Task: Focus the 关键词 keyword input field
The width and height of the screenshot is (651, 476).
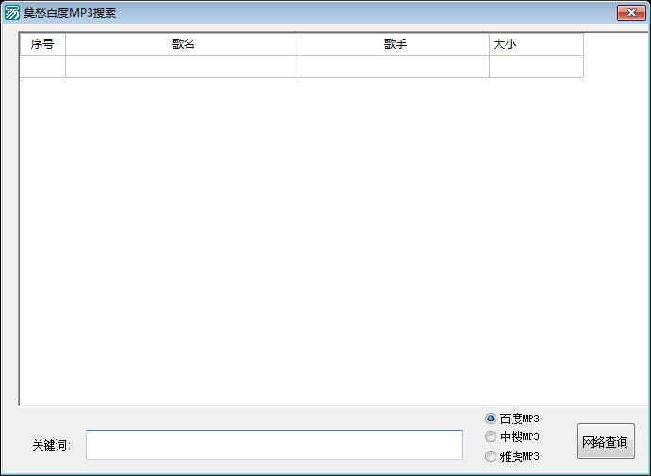Action: click(274, 445)
